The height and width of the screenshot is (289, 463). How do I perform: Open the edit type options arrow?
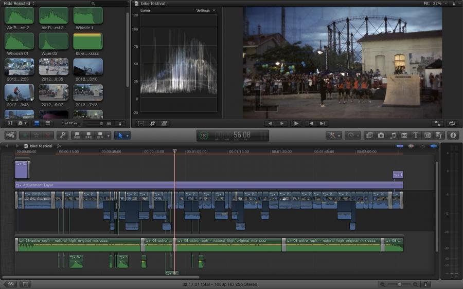pyautogui.click(x=109, y=136)
